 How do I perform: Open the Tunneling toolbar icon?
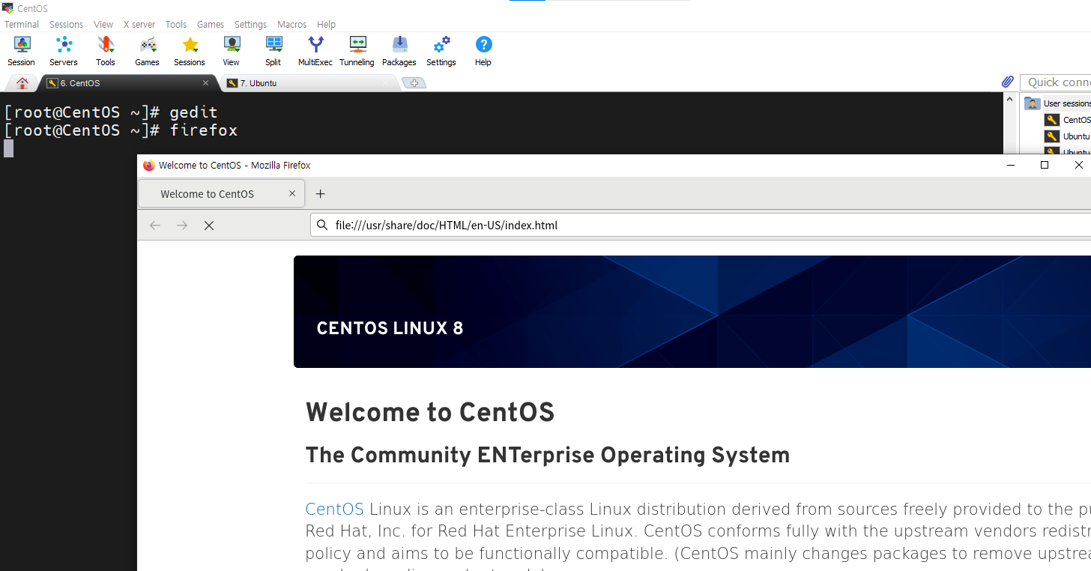click(357, 51)
